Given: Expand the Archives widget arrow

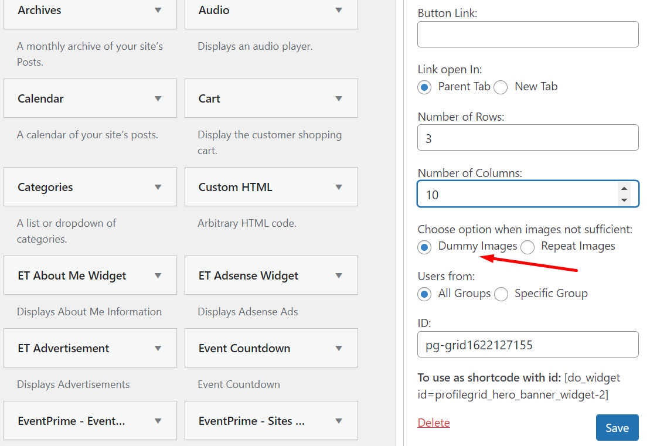Looking at the screenshot, I should click(x=158, y=11).
